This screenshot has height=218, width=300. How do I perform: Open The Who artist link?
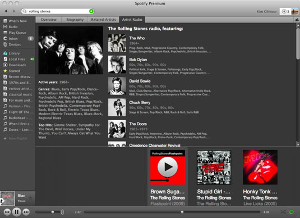coord(137,38)
